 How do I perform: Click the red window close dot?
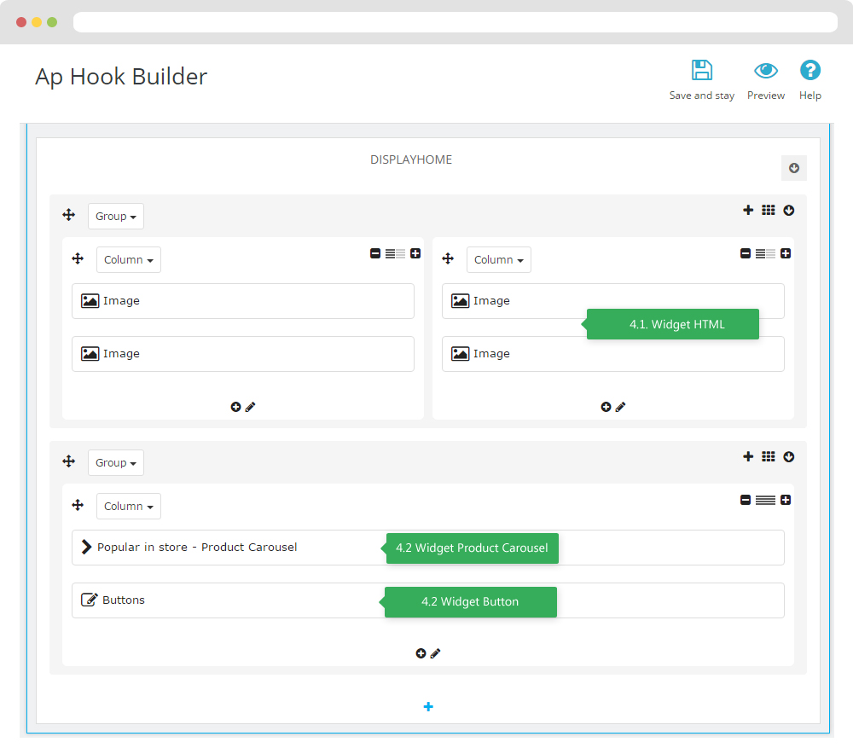coord(21,22)
